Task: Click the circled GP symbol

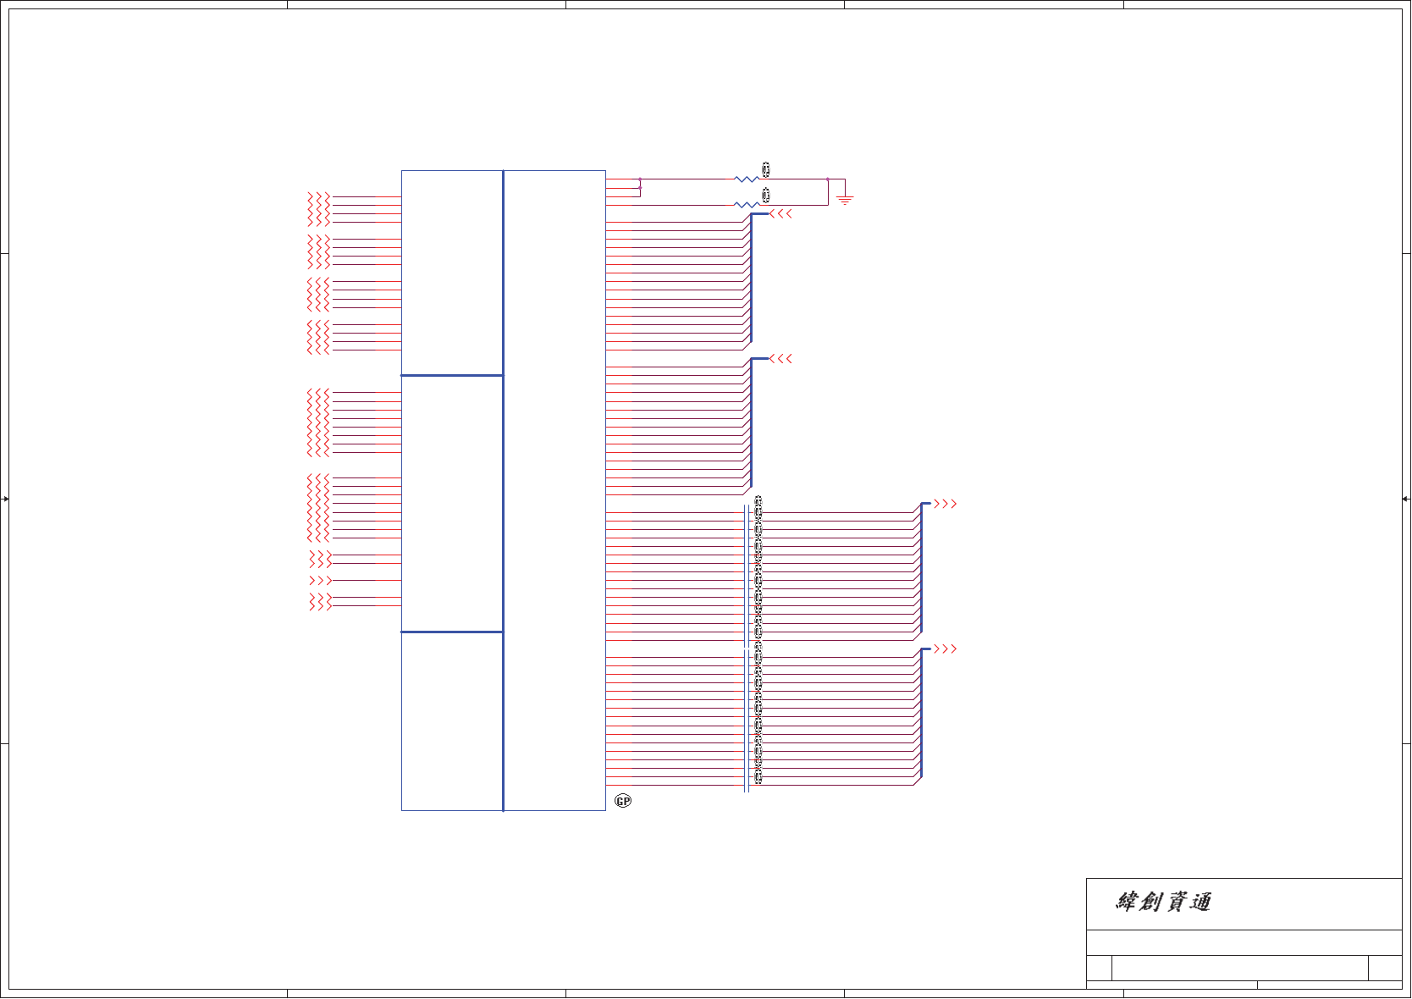Action: pyautogui.click(x=623, y=801)
